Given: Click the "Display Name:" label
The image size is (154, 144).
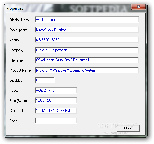Looking at the screenshot, I should click(20, 20).
